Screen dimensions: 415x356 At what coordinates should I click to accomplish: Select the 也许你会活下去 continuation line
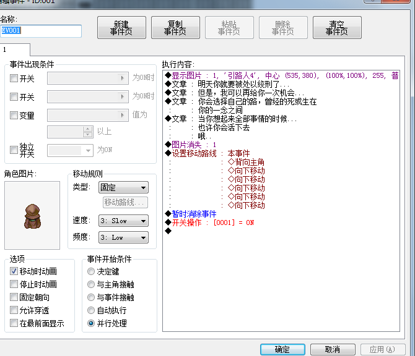224,127
